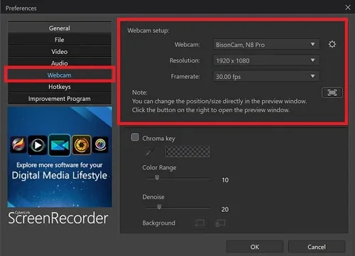Switch to the Audio tab
The image size is (355, 256).
[x=60, y=63]
